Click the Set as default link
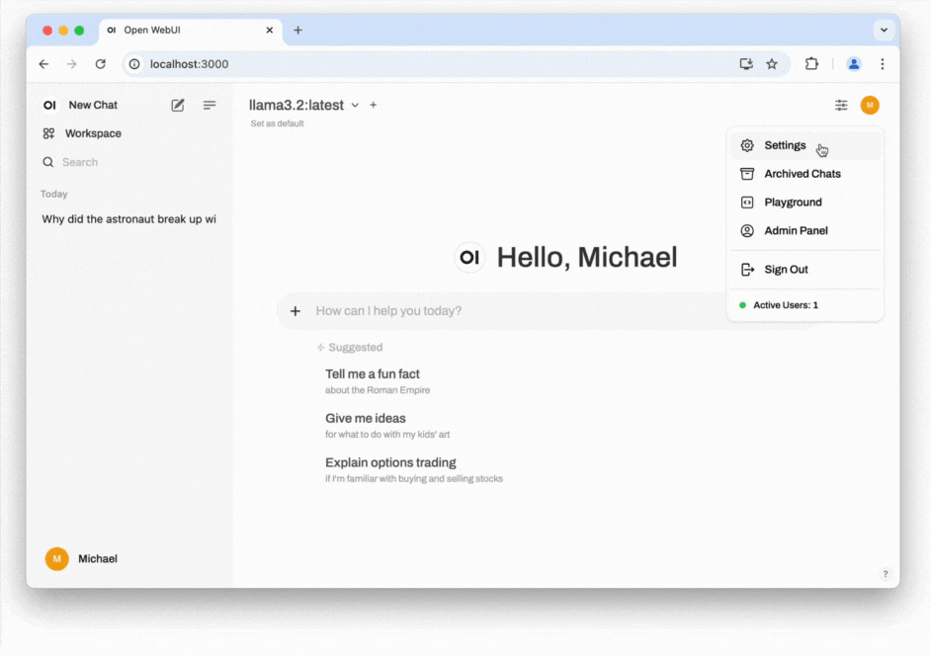This screenshot has height=656, width=931. [276, 123]
